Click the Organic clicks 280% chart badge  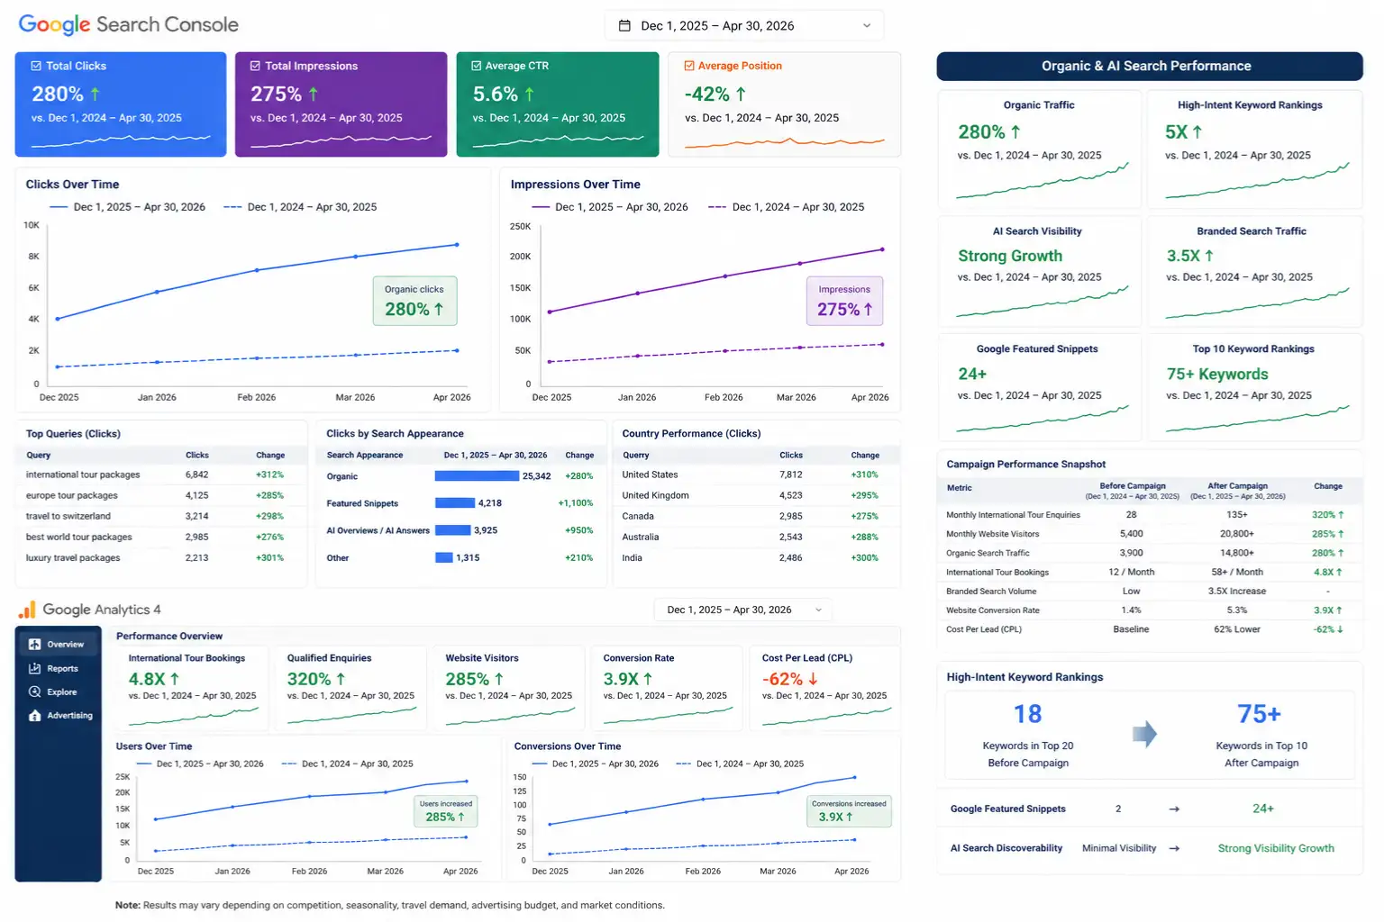414,301
